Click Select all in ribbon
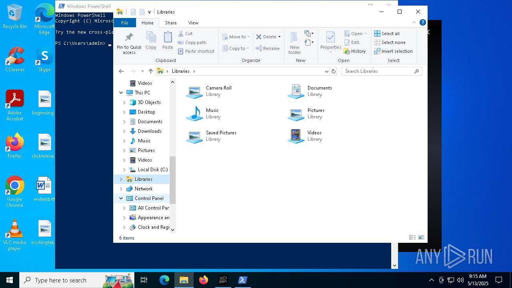Screen dimensions: 512x288 [x=387, y=34]
